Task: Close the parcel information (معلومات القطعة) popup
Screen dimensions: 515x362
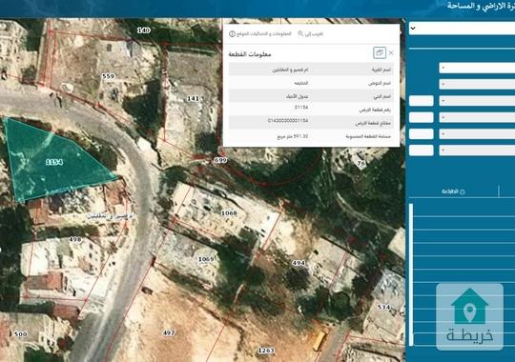Action: pos(391,52)
